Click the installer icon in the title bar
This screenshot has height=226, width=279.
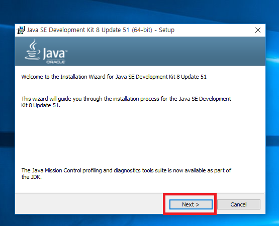(x=21, y=30)
